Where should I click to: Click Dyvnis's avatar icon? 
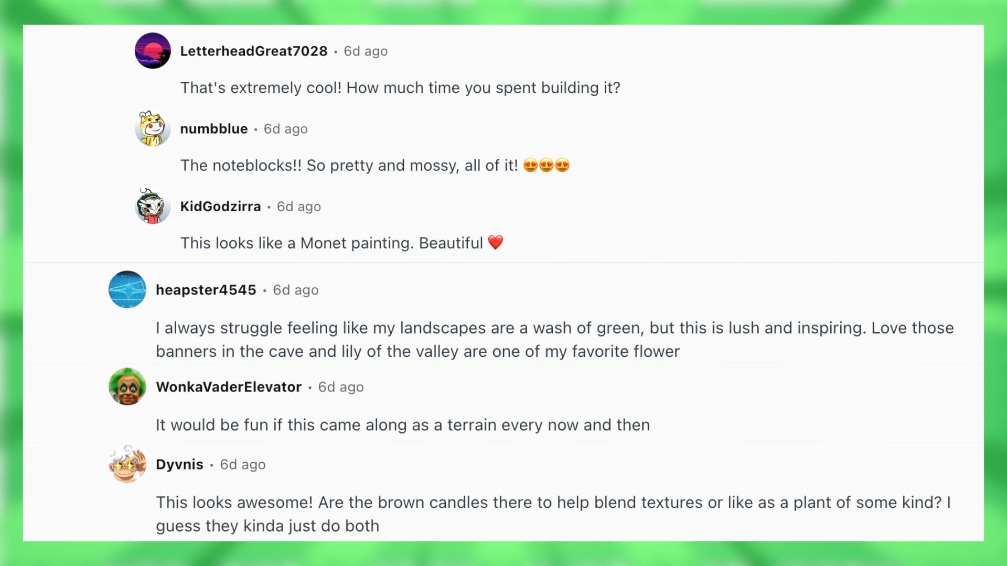click(127, 464)
